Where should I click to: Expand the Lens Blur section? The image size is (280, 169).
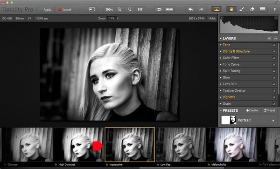pyautogui.click(x=221, y=84)
